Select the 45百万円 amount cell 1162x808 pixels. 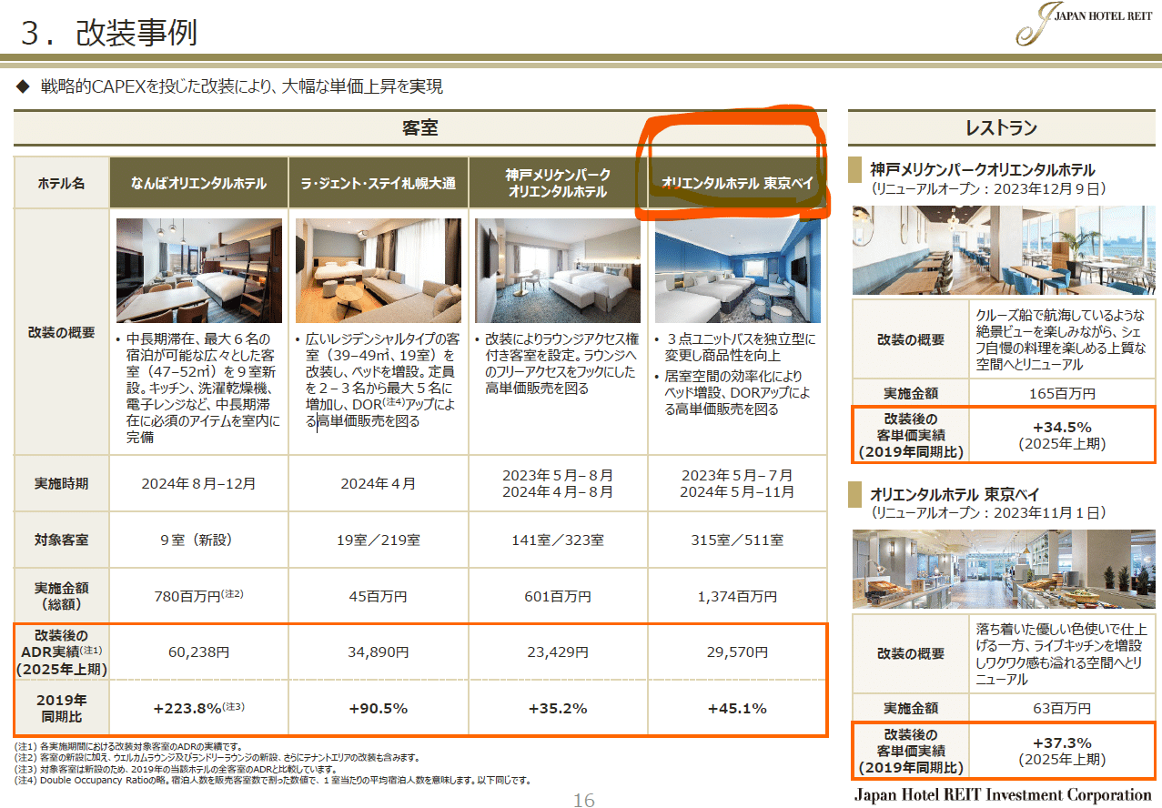click(x=379, y=597)
